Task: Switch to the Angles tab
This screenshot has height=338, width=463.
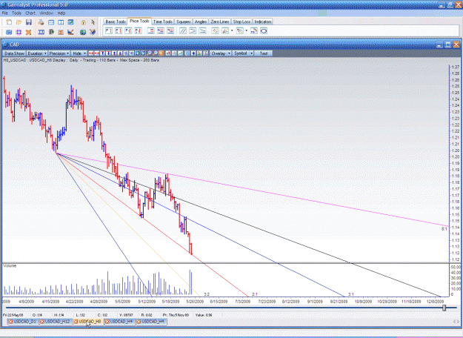Action: click(x=201, y=21)
